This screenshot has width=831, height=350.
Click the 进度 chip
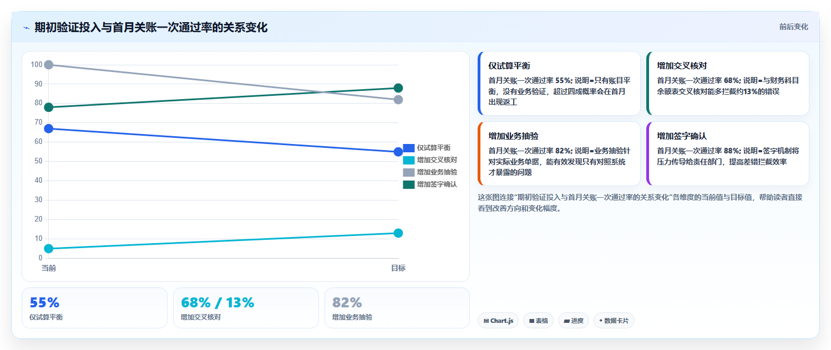tap(574, 321)
